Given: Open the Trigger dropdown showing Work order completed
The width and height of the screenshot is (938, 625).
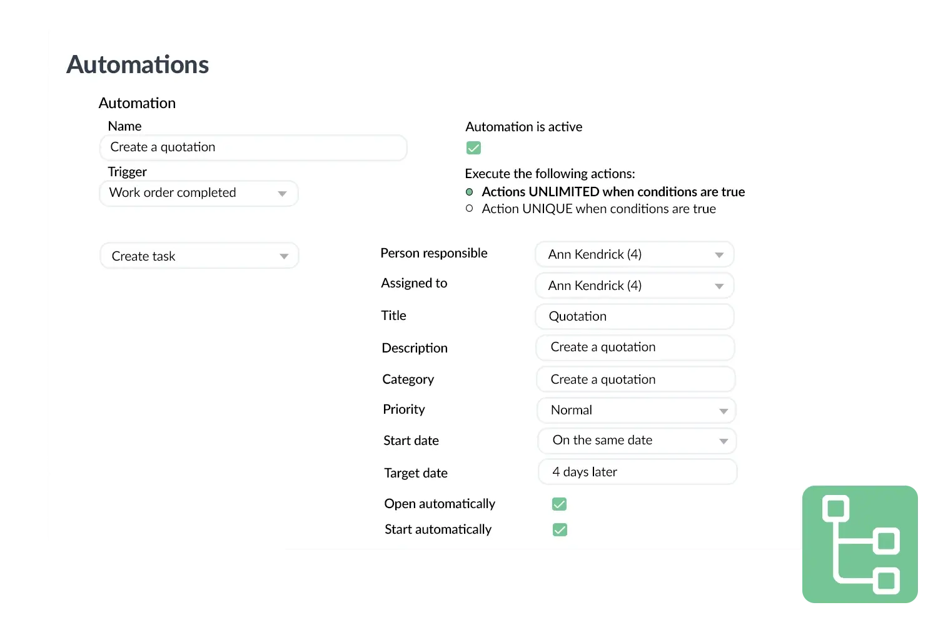Looking at the screenshot, I should [198, 193].
